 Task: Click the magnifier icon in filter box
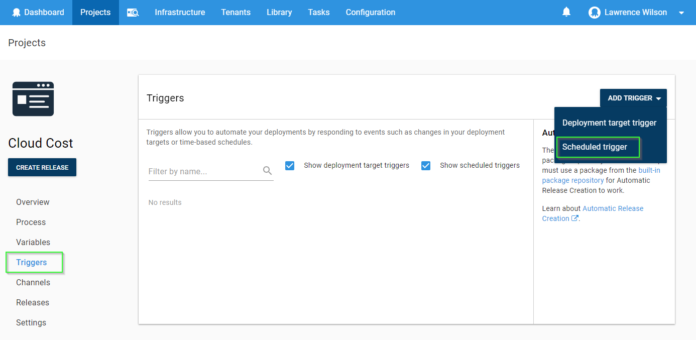[267, 171]
